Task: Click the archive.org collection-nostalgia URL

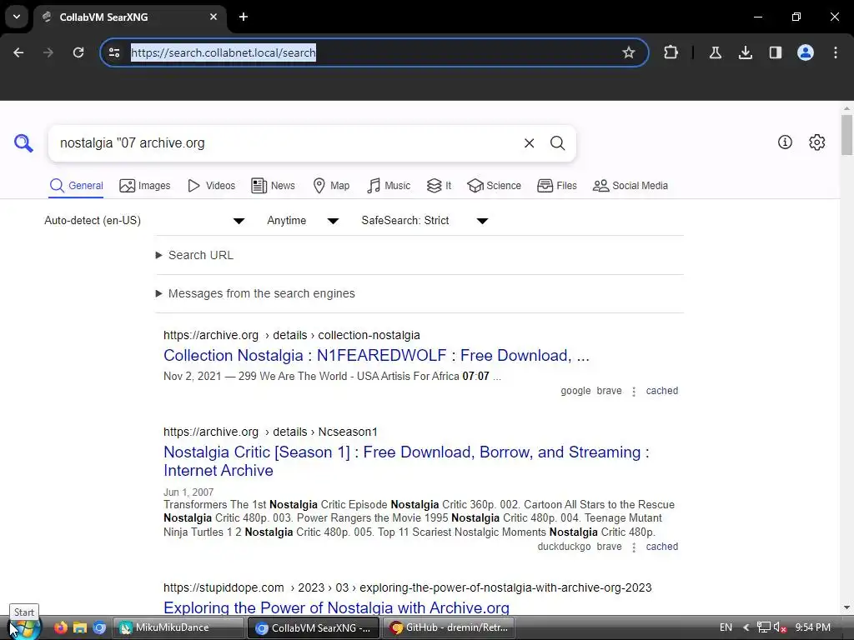Action: tap(292, 335)
